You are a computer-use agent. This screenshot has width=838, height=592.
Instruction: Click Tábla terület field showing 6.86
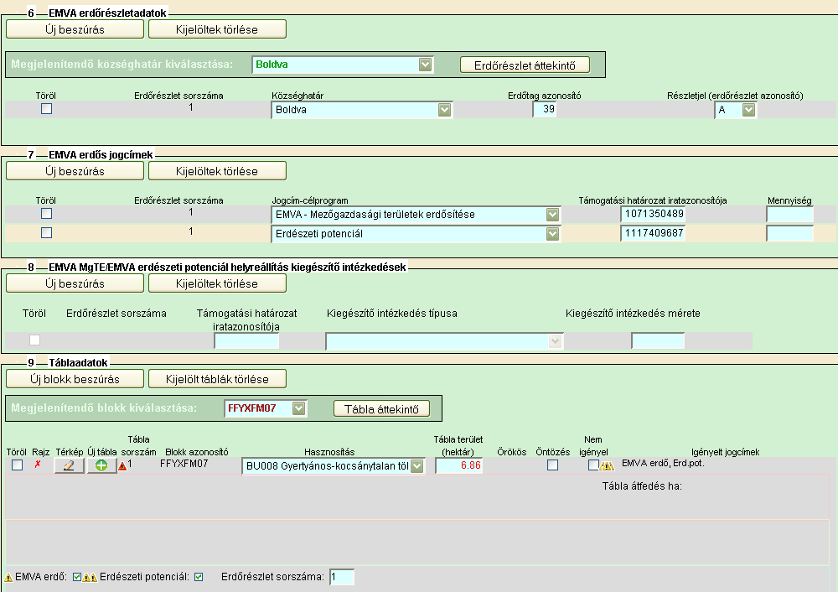(x=459, y=465)
